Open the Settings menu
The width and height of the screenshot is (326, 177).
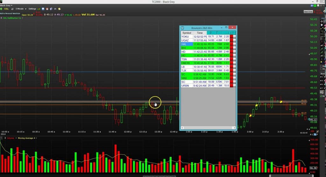click(32, 9)
